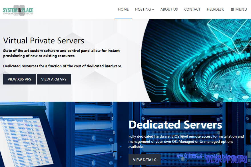Screen dimensions: 251x167
Task: Click the SystemInPlace logo
Action: (18, 10)
